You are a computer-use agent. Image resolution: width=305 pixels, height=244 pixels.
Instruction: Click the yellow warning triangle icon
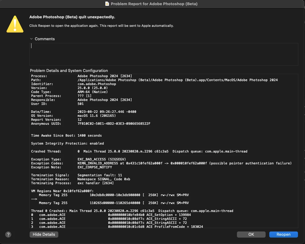(x=15, y=24)
